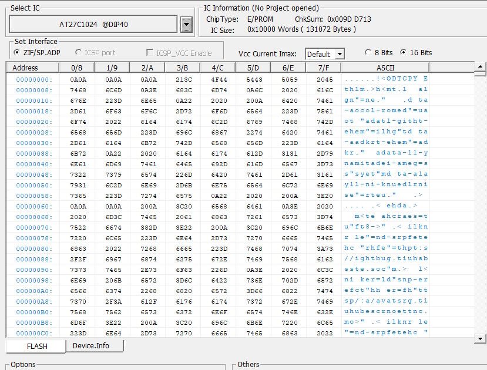Expand the Vcc Current Imax dropdown
The width and height of the screenshot is (487, 370).
point(340,54)
